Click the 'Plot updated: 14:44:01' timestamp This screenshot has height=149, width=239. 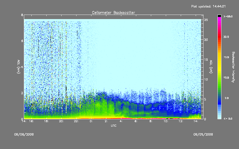(208, 6)
